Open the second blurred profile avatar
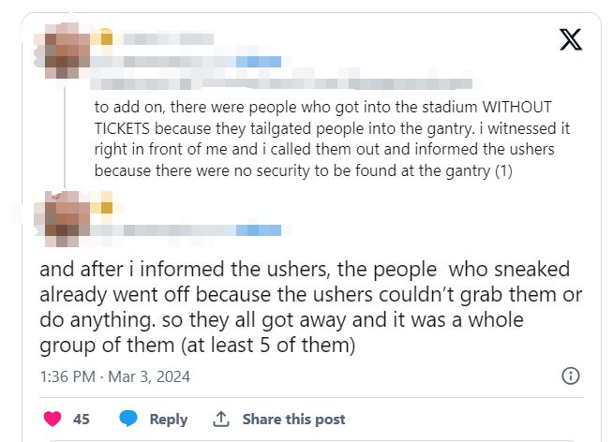The width and height of the screenshot is (613, 442). (x=63, y=218)
